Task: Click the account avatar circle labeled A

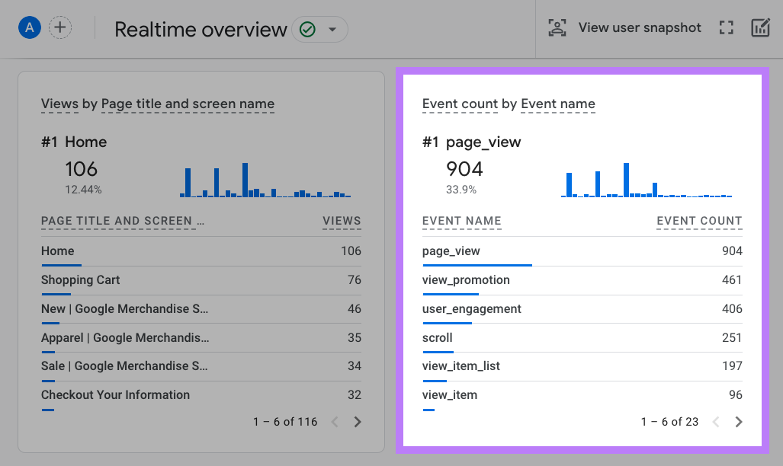Action: click(29, 27)
